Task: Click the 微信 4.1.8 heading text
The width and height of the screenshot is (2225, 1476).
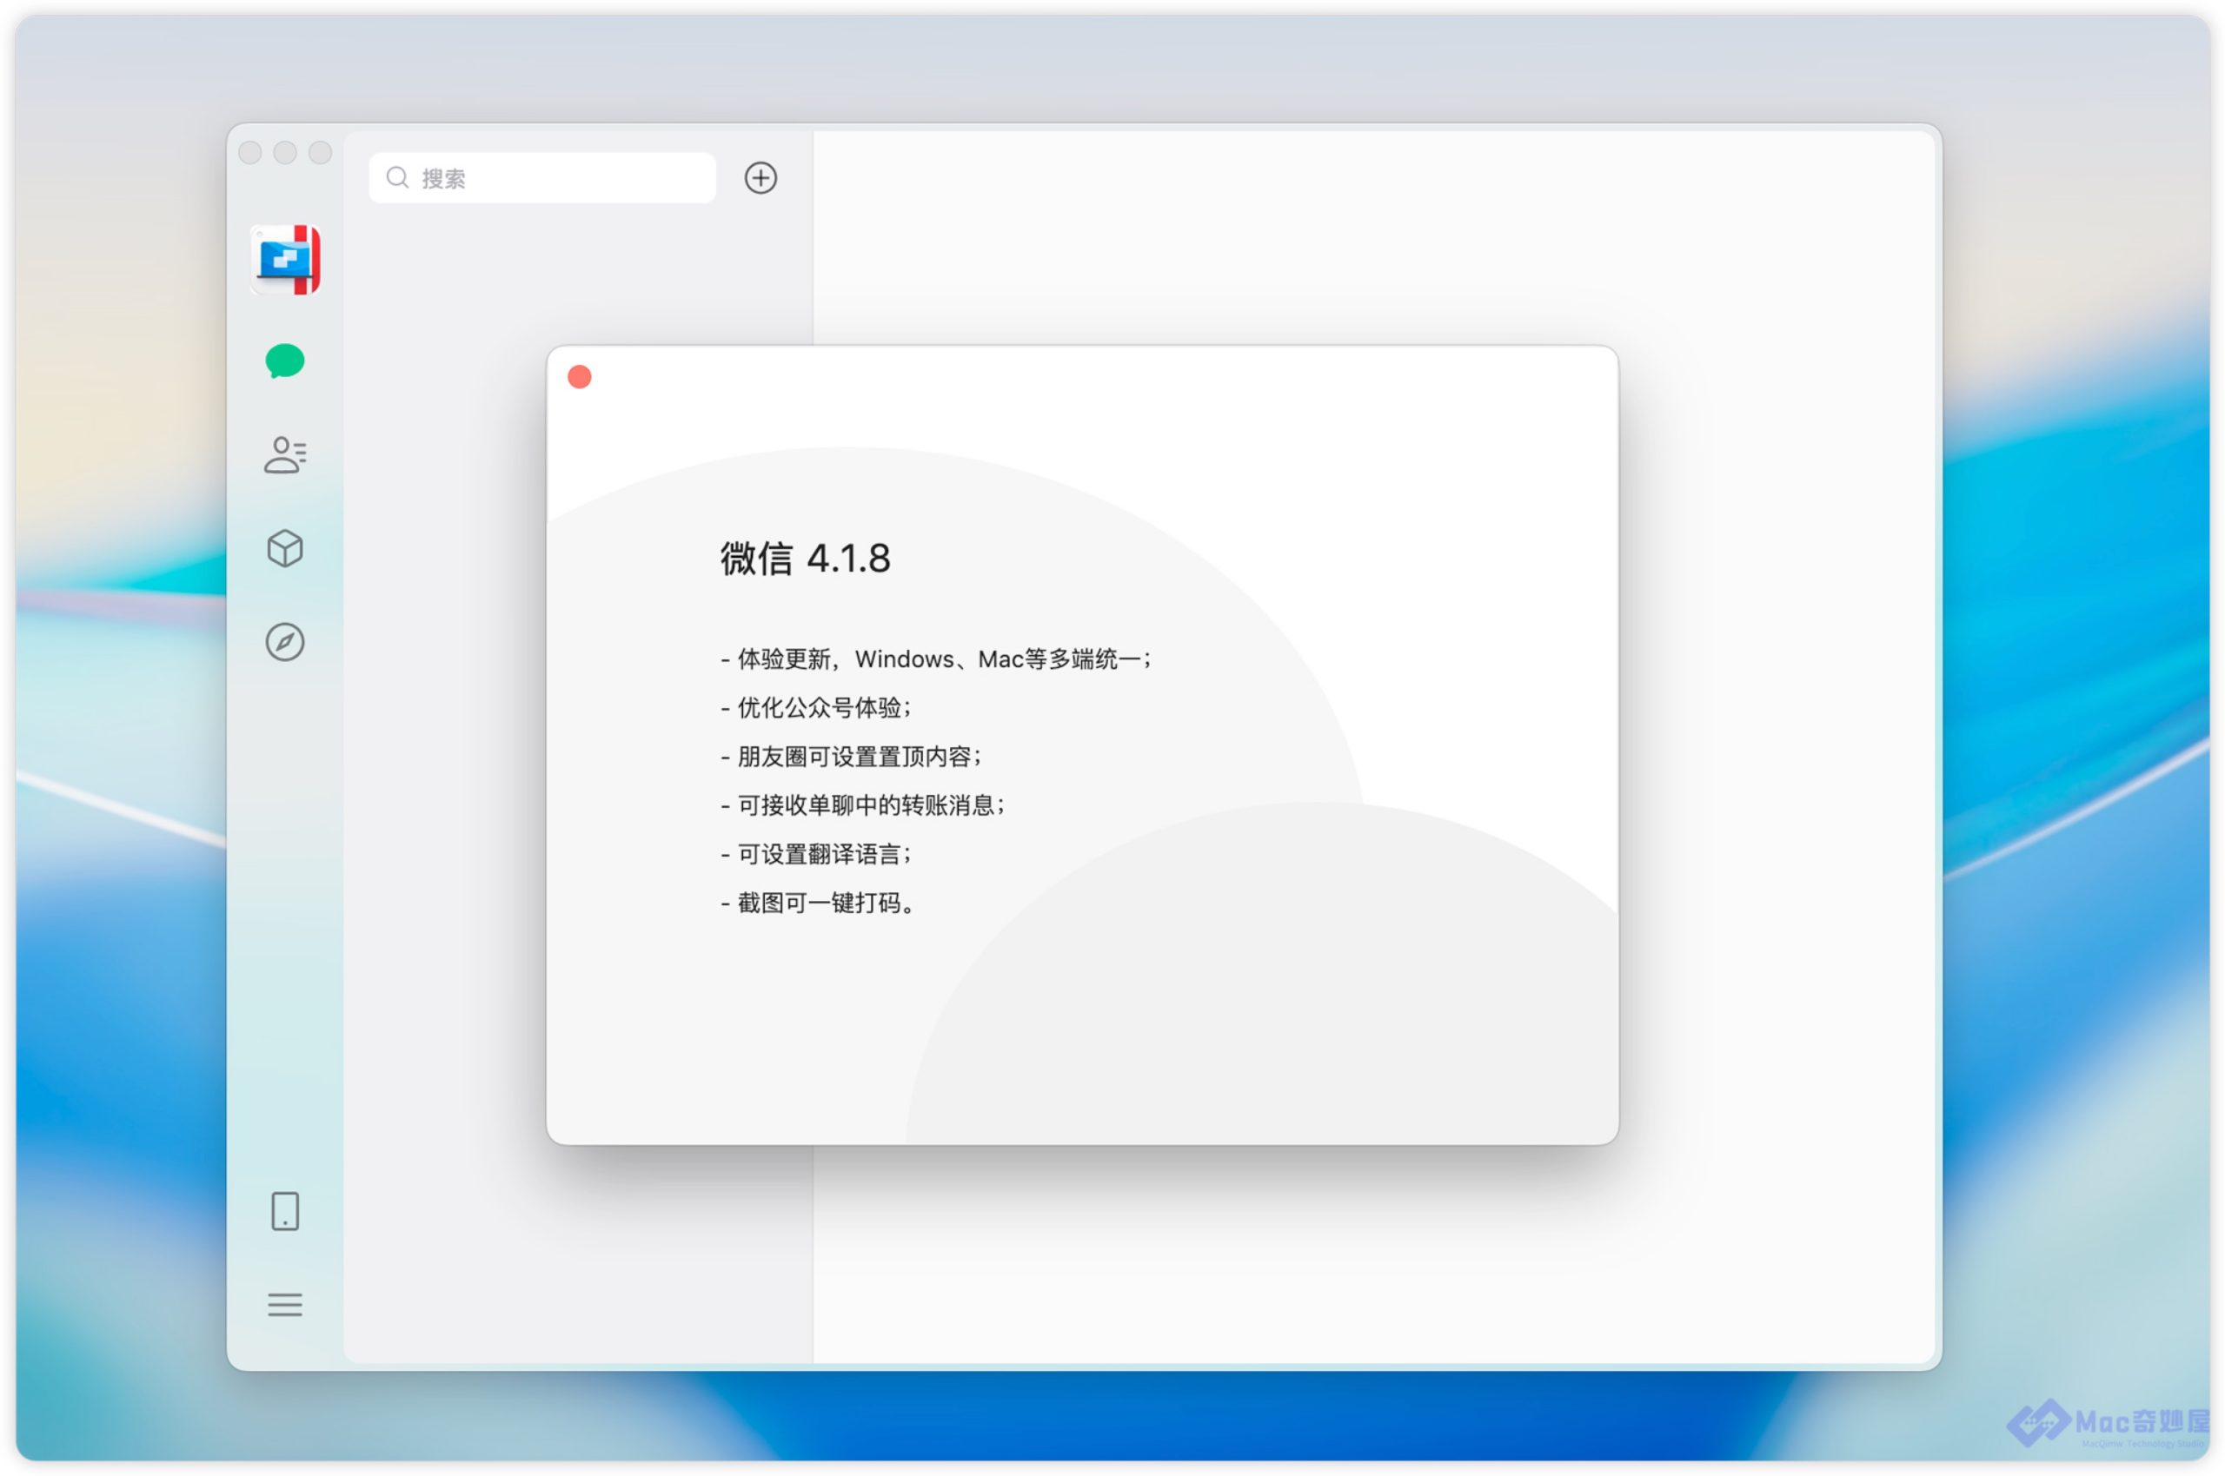Action: point(804,559)
